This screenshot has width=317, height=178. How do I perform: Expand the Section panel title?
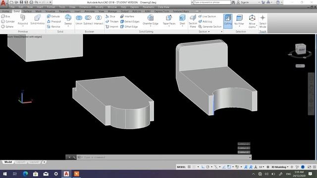pos(204,32)
